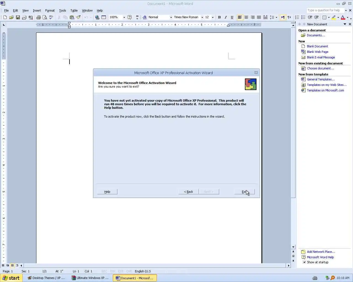Select the Format Painter brush icon

point(78,17)
